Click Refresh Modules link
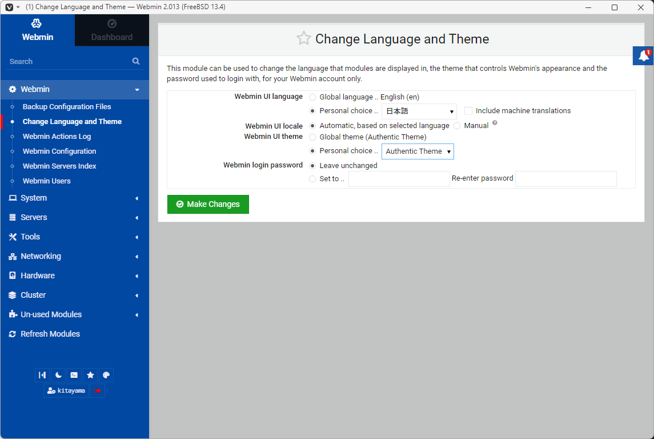The image size is (654, 439). [x=50, y=334]
